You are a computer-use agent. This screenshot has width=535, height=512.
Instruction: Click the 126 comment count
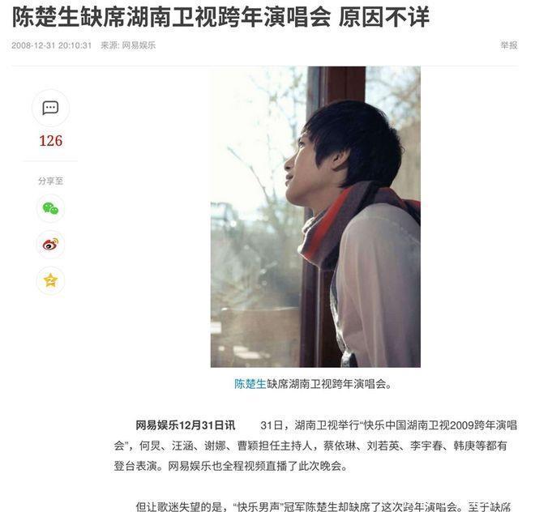pyautogui.click(x=51, y=141)
